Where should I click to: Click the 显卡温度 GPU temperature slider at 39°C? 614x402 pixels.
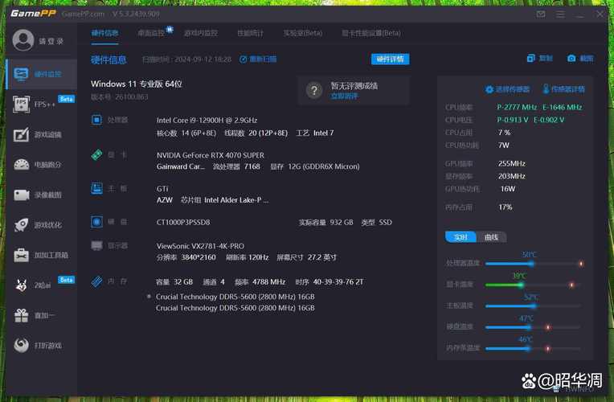(521, 285)
